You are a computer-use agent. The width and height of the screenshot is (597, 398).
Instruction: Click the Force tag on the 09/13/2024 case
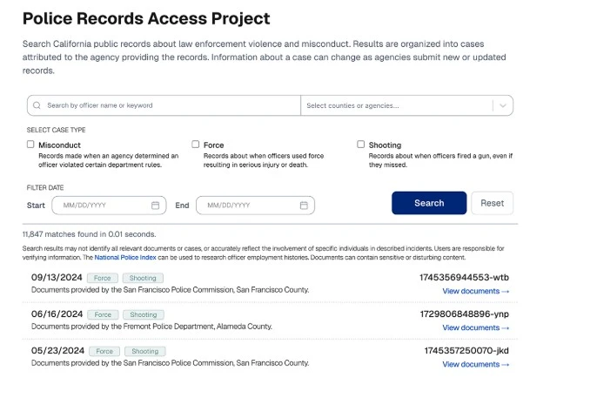103,278
